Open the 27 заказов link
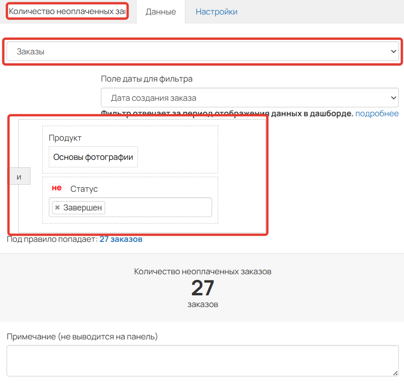 pos(121,239)
